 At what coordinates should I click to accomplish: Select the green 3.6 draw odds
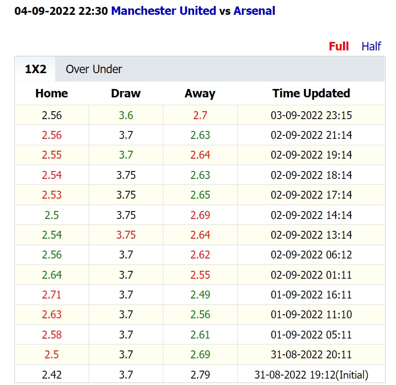(126, 116)
